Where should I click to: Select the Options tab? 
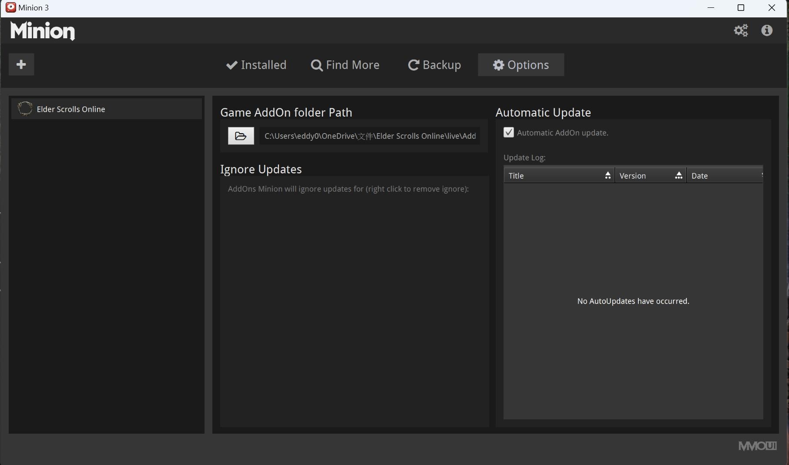click(521, 65)
